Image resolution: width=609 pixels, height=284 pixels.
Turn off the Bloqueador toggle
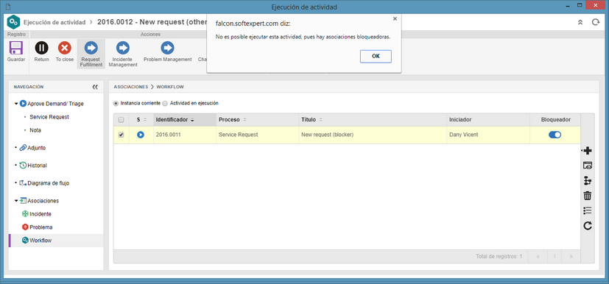click(555, 135)
